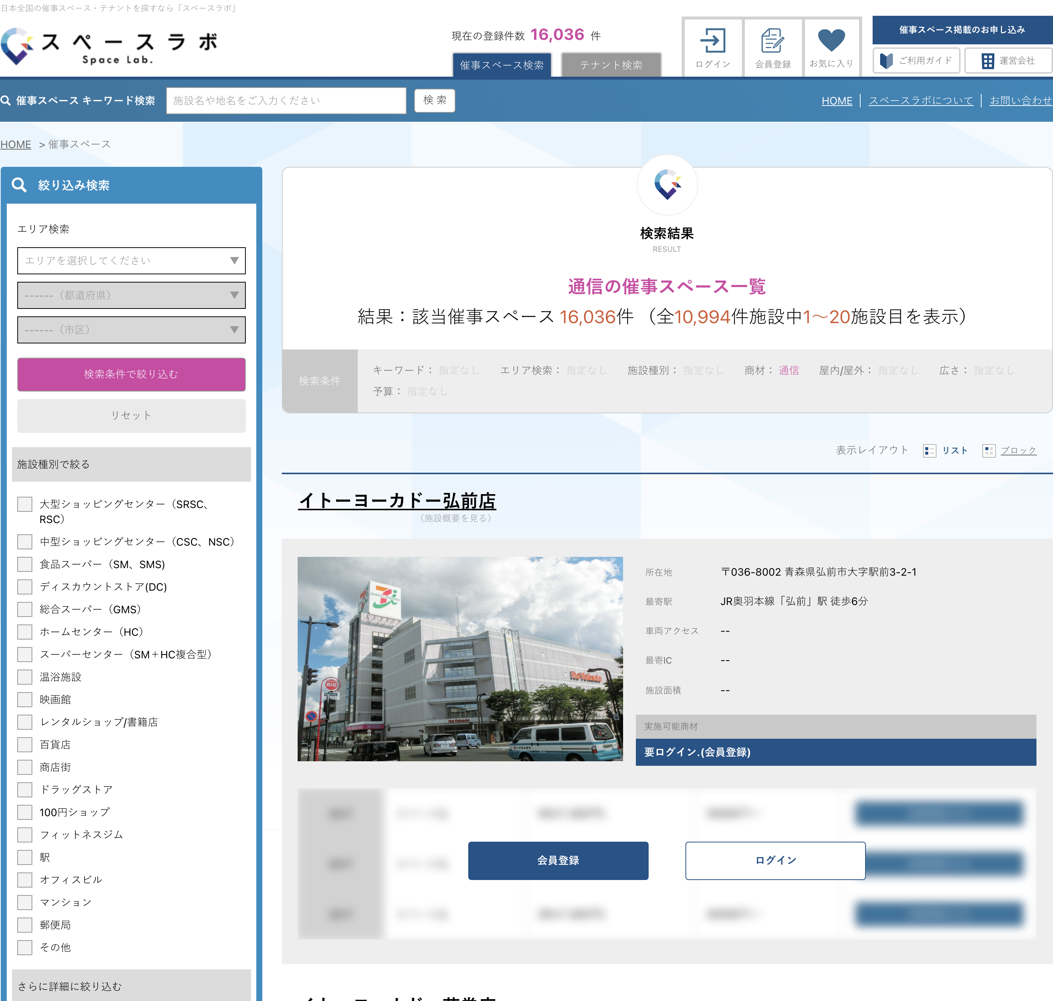Check ホームセンター（HC） checkbox
The width and height of the screenshot is (1053, 1001).
[x=24, y=632]
